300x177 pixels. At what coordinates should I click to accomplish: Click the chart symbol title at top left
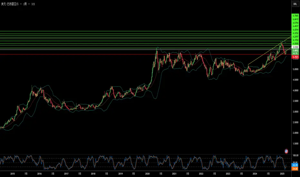pos(10,4)
